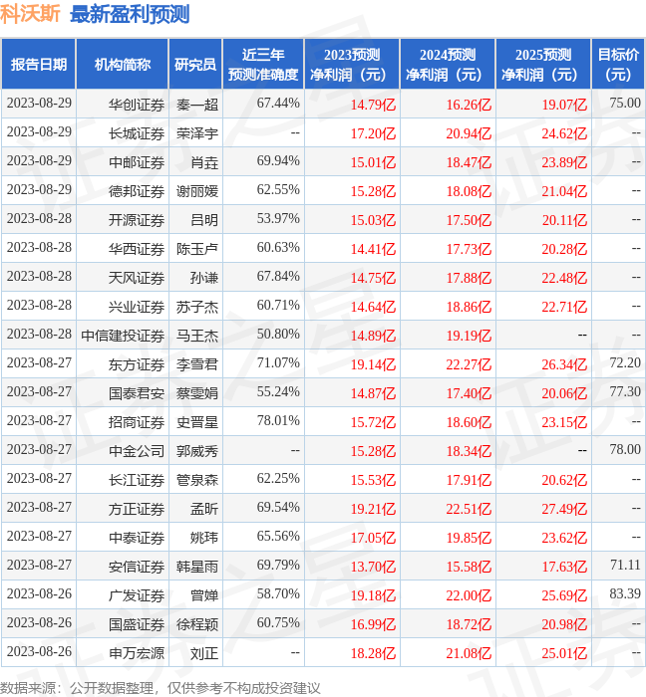Click researcher name 韩星雨
Image resolution: width=646 pixels, height=697 pixels.
click(197, 567)
